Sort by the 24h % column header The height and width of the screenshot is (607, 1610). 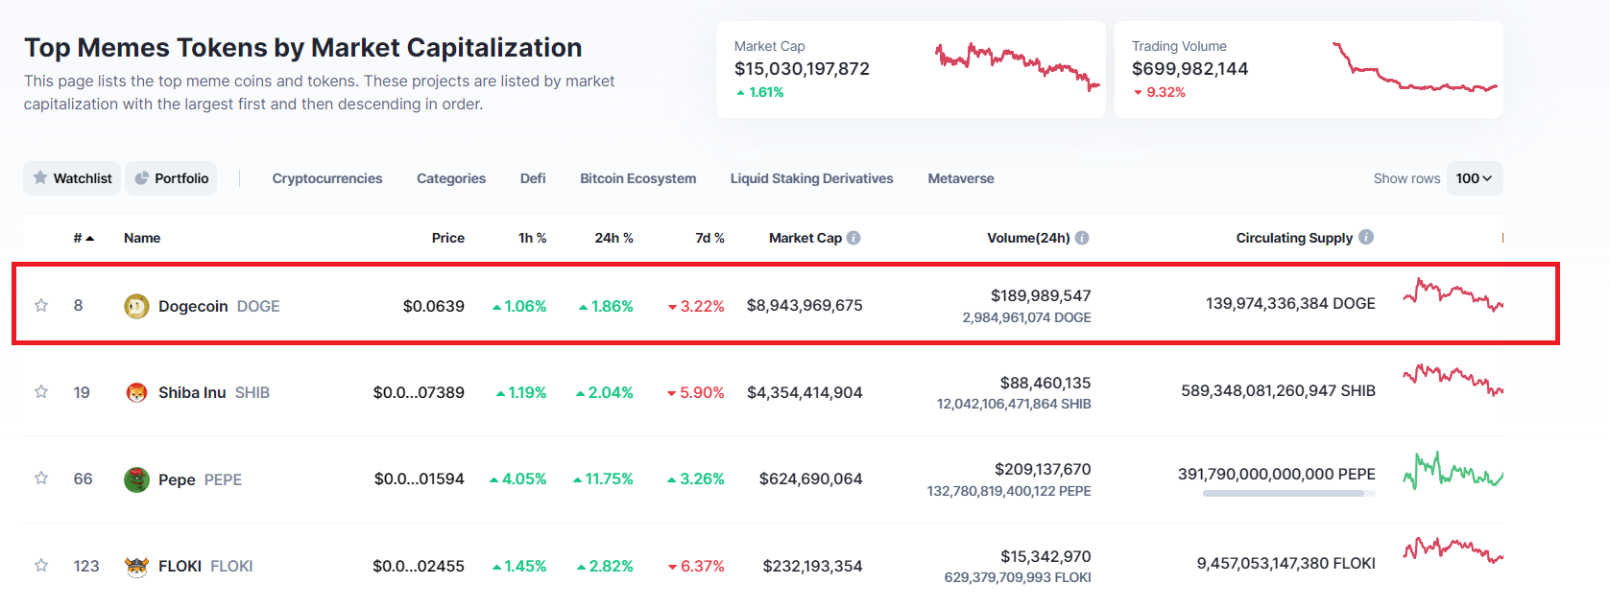click(613, 238)
